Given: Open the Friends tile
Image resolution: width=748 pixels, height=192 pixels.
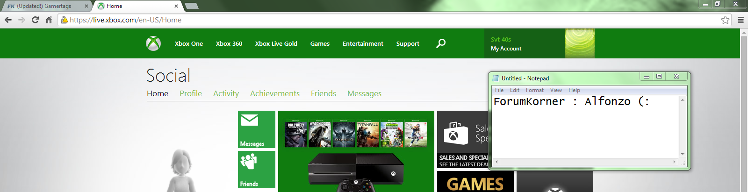Looking at the screenshot, I should click(x=257, y=170).
